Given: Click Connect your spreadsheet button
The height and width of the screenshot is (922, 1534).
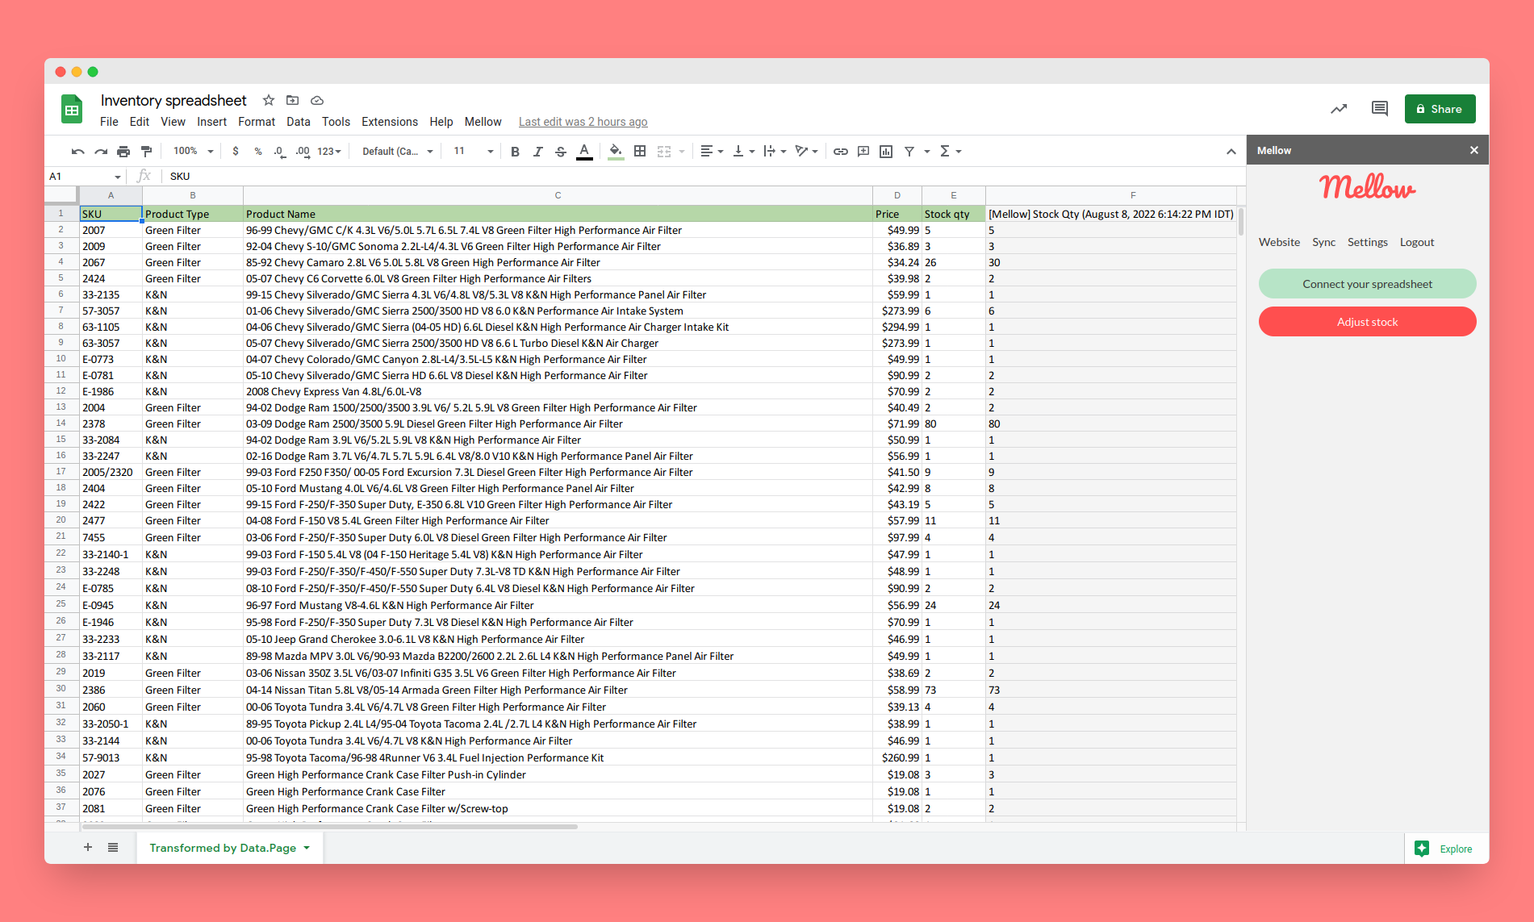Looking at the screenshot, I should click(1368, 284).
